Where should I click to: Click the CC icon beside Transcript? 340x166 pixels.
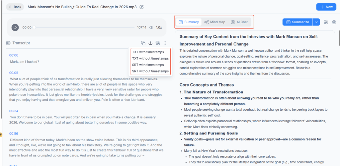tap(8, 43)
